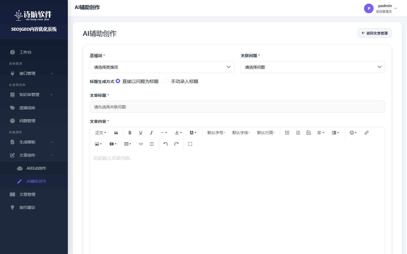Open AI自动创作 submenu item
The image size is (407, 254).
pyautogui.click(x=34, y=168)
